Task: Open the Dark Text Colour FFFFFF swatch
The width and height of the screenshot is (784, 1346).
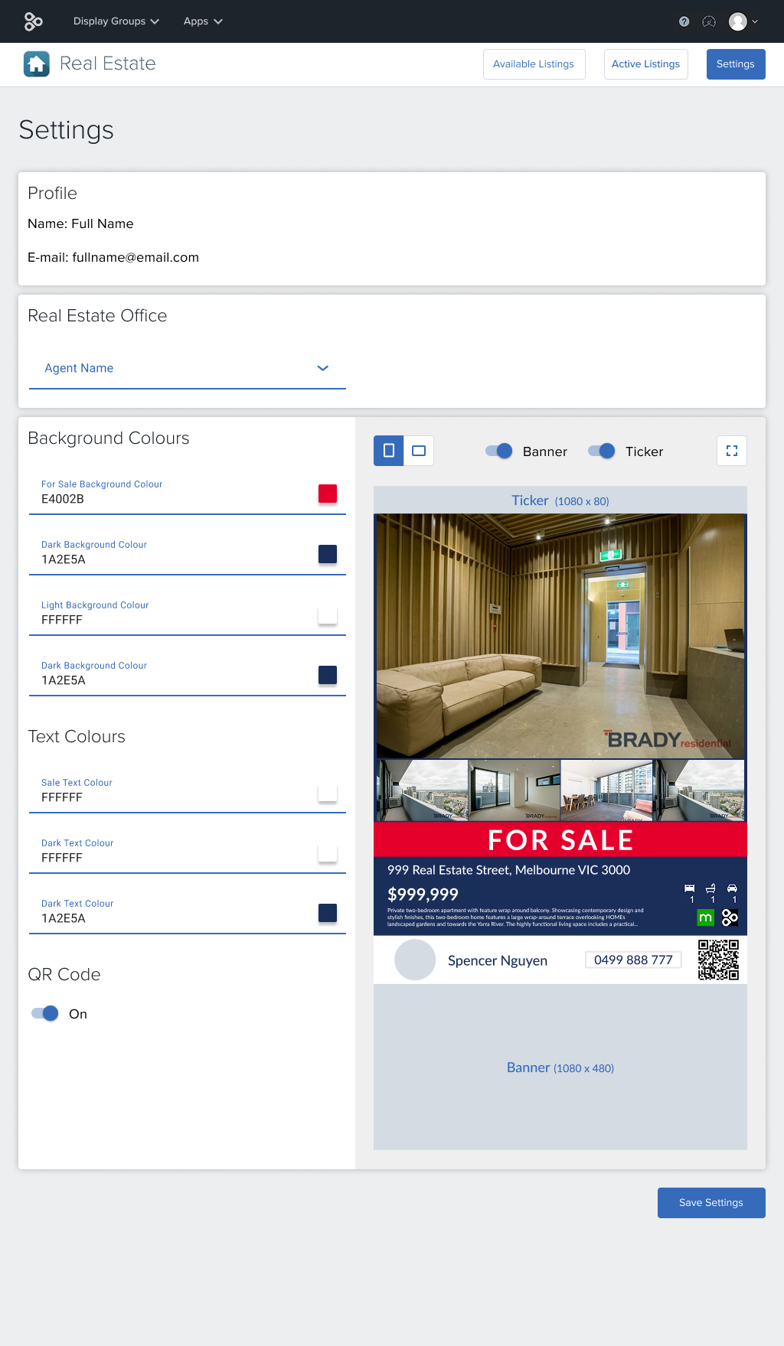Action: click(x=328, y=852)
